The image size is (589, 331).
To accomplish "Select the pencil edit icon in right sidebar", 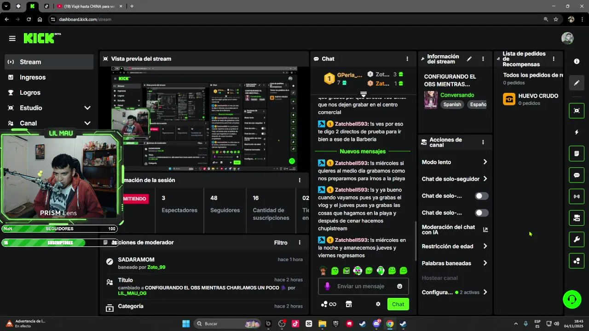I will (577, 83).
